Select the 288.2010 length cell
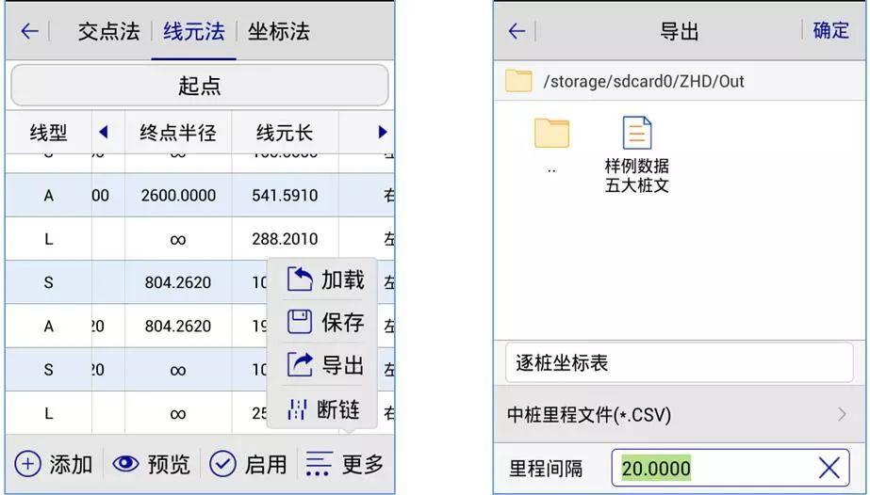Viewport: 870px width, 495px height. point(285,239)
